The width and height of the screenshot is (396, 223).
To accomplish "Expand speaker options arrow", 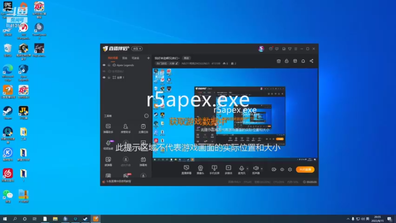I will [262, 168].
